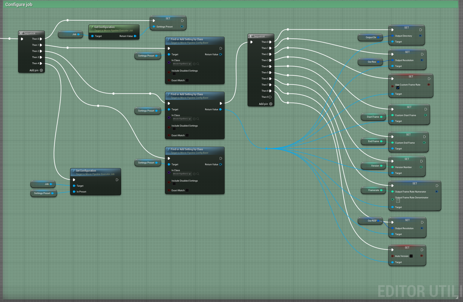Open In Class dropdown in topmost Find or Add Setting

182,64
